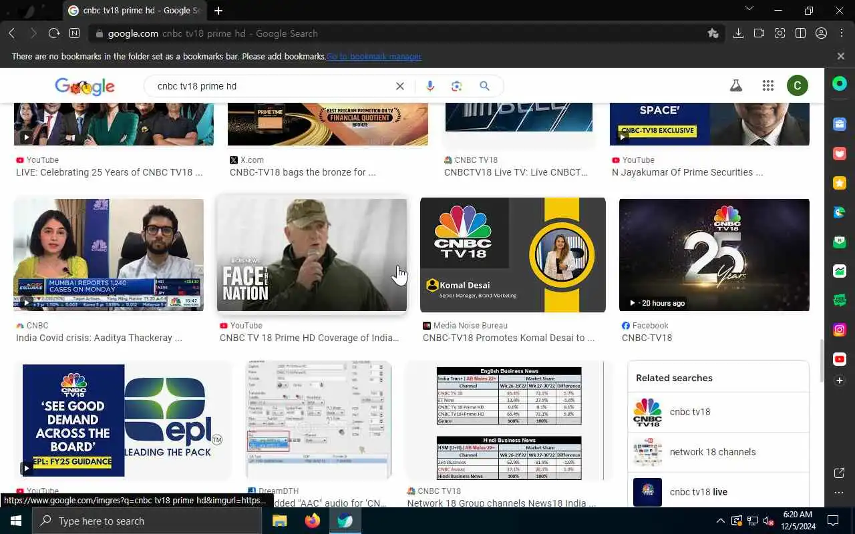Viewport: 855px width, 534px height.
Task: Open CNBC TV 18 Prime HD Coverage link
Action: [309, 338]
